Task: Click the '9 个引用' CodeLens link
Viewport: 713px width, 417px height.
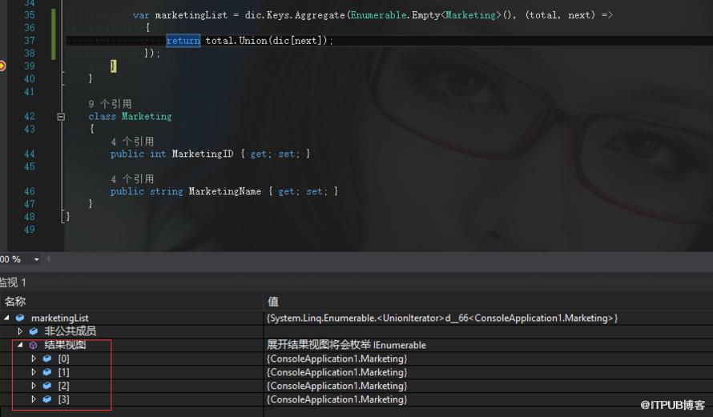Action: pyautogui.click(x=110, y=104)
